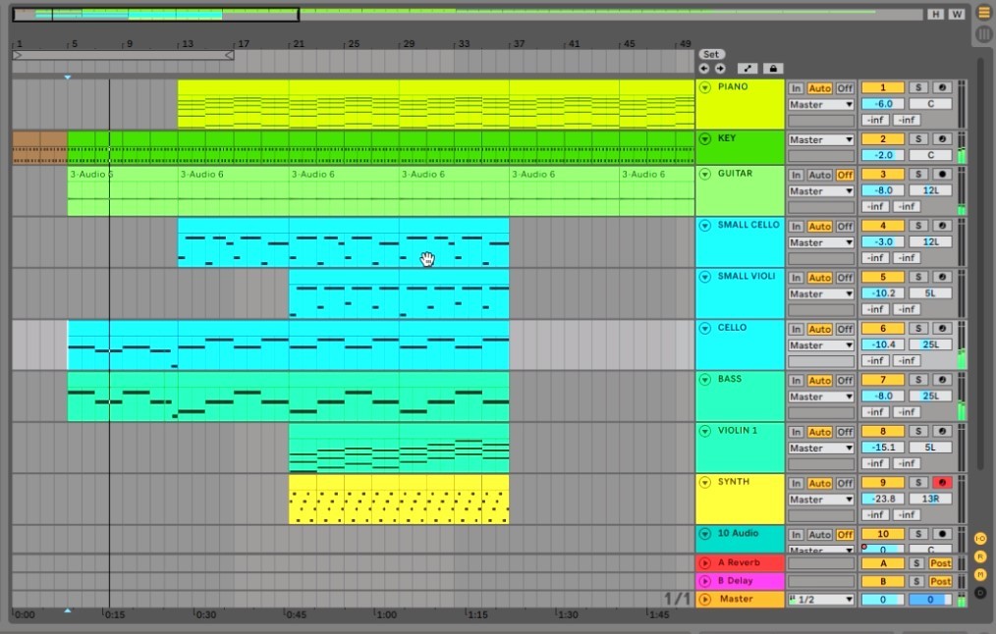
Task: Jump to the next locator arrow
Action: pyautogui.click(x=720, y=69)
